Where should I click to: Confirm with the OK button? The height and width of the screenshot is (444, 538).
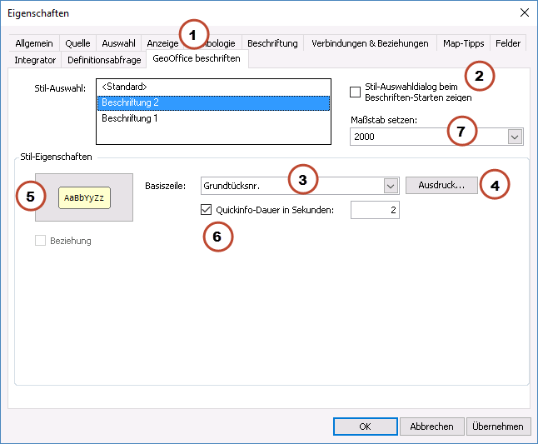[365, 426]
